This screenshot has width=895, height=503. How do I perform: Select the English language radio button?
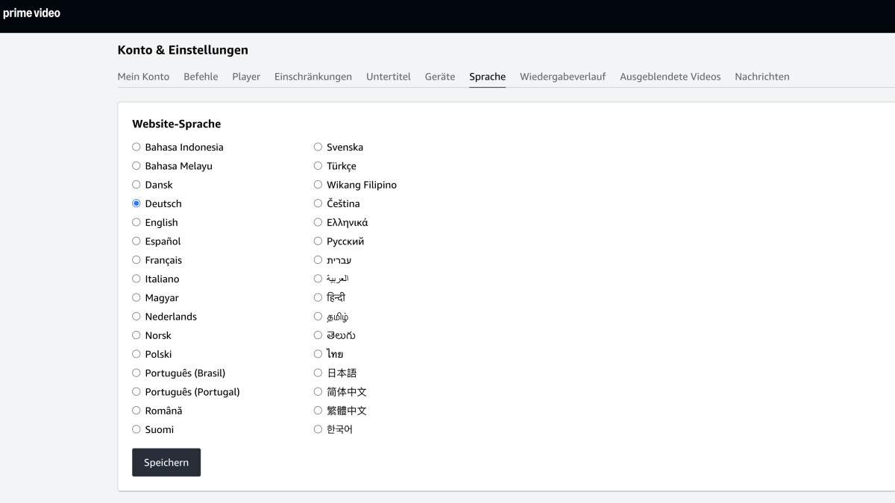pyautogui.click(x=136, y=222)
